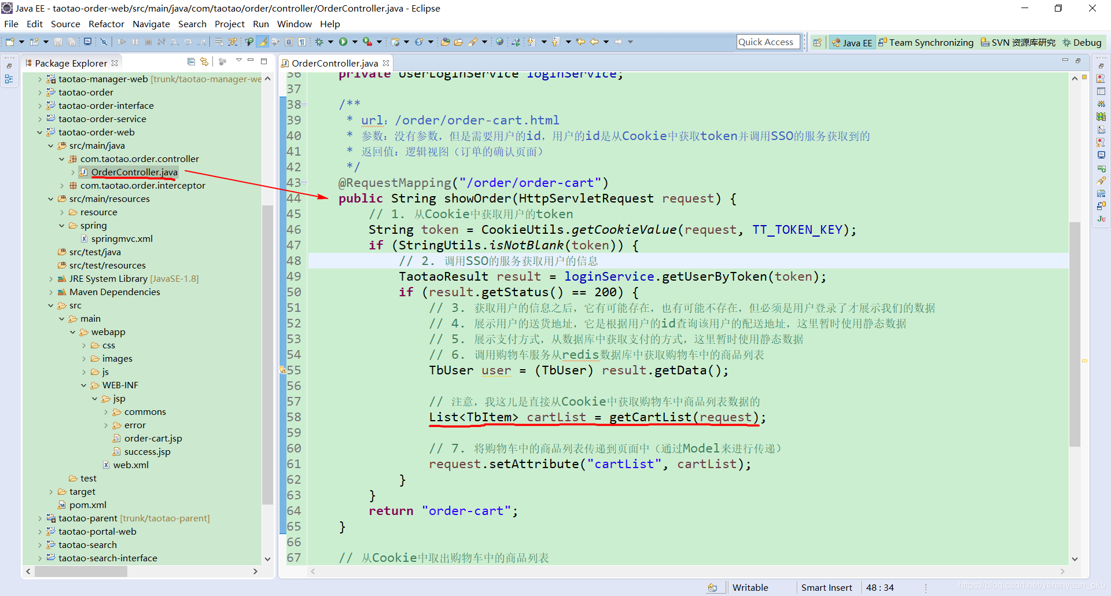The width and height of the screenshot is (1111, 596).
Task: Toggle Show Whitespace Characters
Action: (x=301, y=42)
